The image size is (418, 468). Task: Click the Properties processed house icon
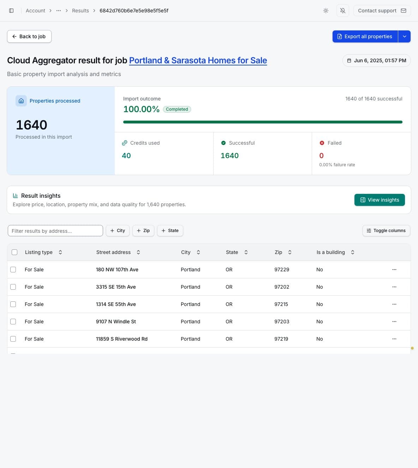click(21, 101)
